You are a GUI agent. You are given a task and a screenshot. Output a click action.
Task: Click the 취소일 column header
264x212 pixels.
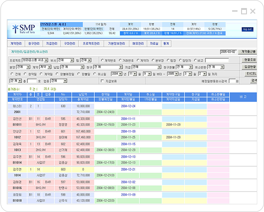pyautogui.click(x=150, y=95)
